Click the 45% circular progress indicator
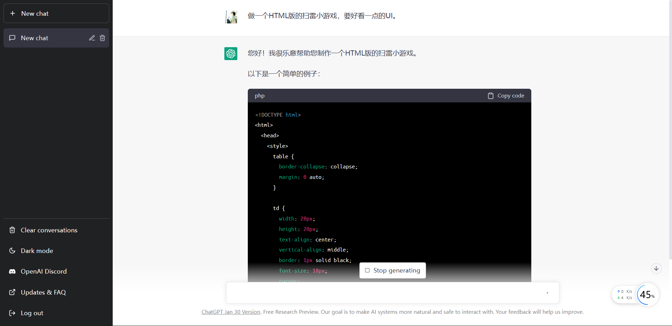Viewport: 672px width, 326px height. pos(647,295)
